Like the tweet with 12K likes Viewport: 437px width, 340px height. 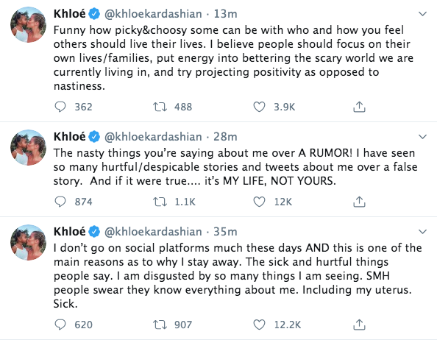coord(259,202)
